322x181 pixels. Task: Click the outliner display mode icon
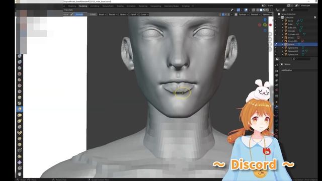(x=284, y=10)
